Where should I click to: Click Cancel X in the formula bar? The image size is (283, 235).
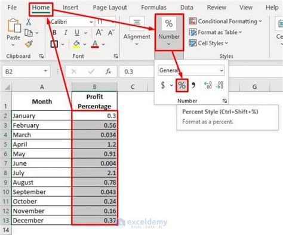[x=74, y=72]
